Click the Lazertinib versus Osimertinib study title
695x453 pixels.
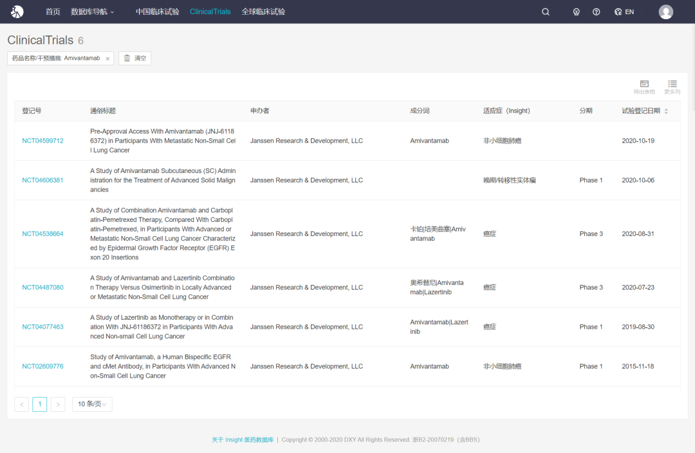click(163, 288)
